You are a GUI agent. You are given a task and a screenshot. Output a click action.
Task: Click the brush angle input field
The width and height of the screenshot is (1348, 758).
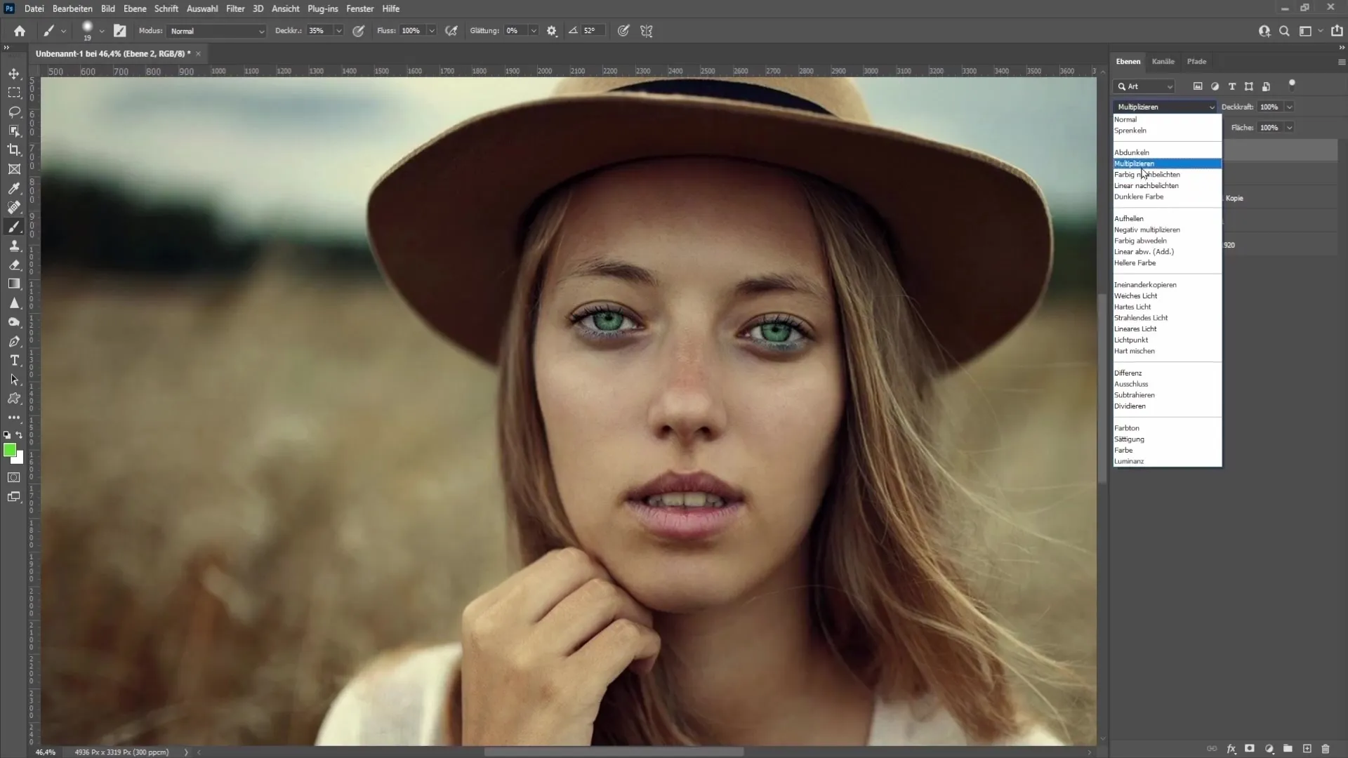click(x=591, y=31)
